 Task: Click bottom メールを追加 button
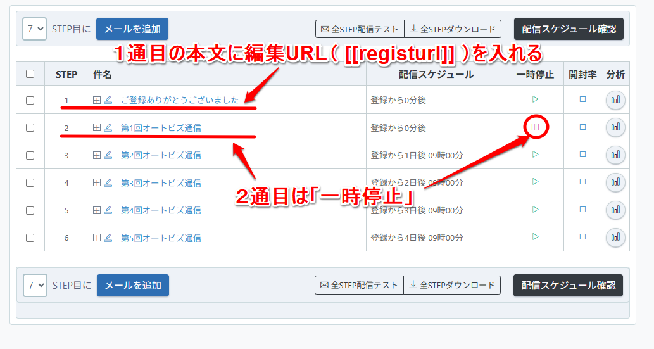[x=133, y=286]
